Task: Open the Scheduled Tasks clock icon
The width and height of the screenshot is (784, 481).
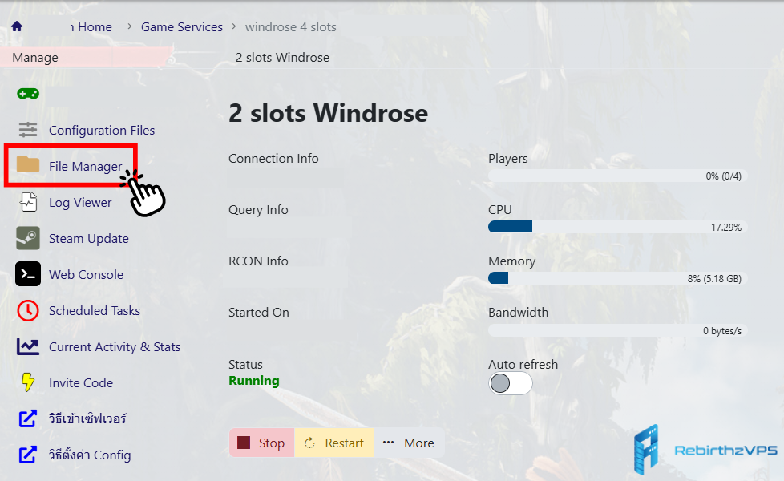Action: tap(28, 310)
